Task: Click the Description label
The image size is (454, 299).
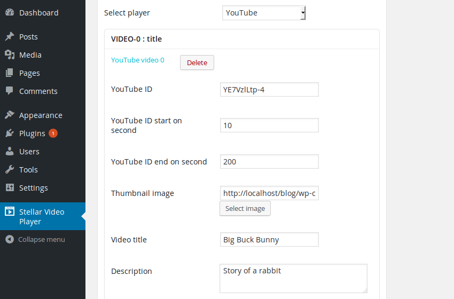Action: (x=131, y=271)
